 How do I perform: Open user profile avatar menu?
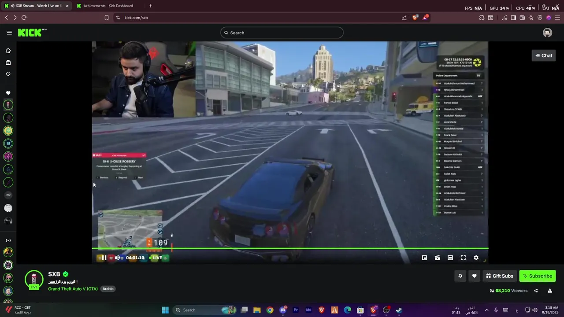pyautogui.click(x=547, y=33)
